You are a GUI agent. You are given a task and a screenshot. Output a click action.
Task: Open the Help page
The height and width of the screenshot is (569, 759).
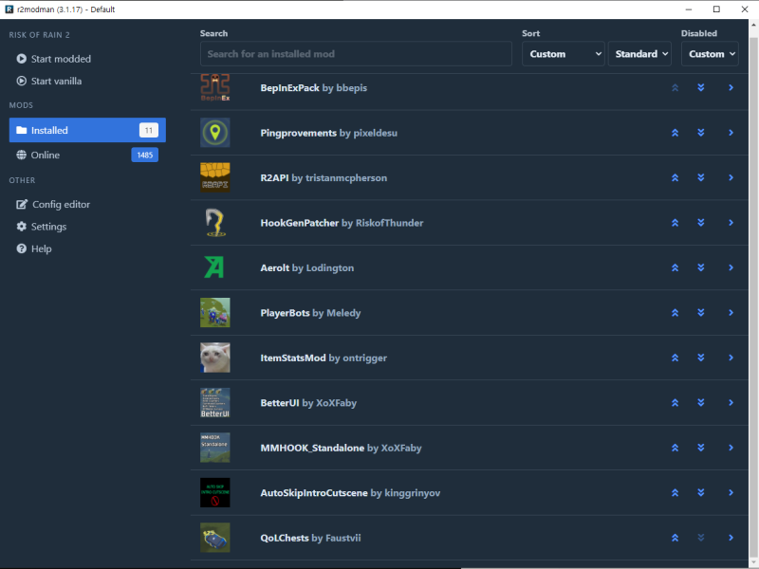click(x=34, y=248)
